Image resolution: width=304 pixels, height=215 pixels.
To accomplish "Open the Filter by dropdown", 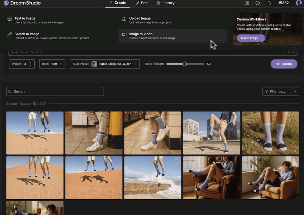I will (281, 92).
